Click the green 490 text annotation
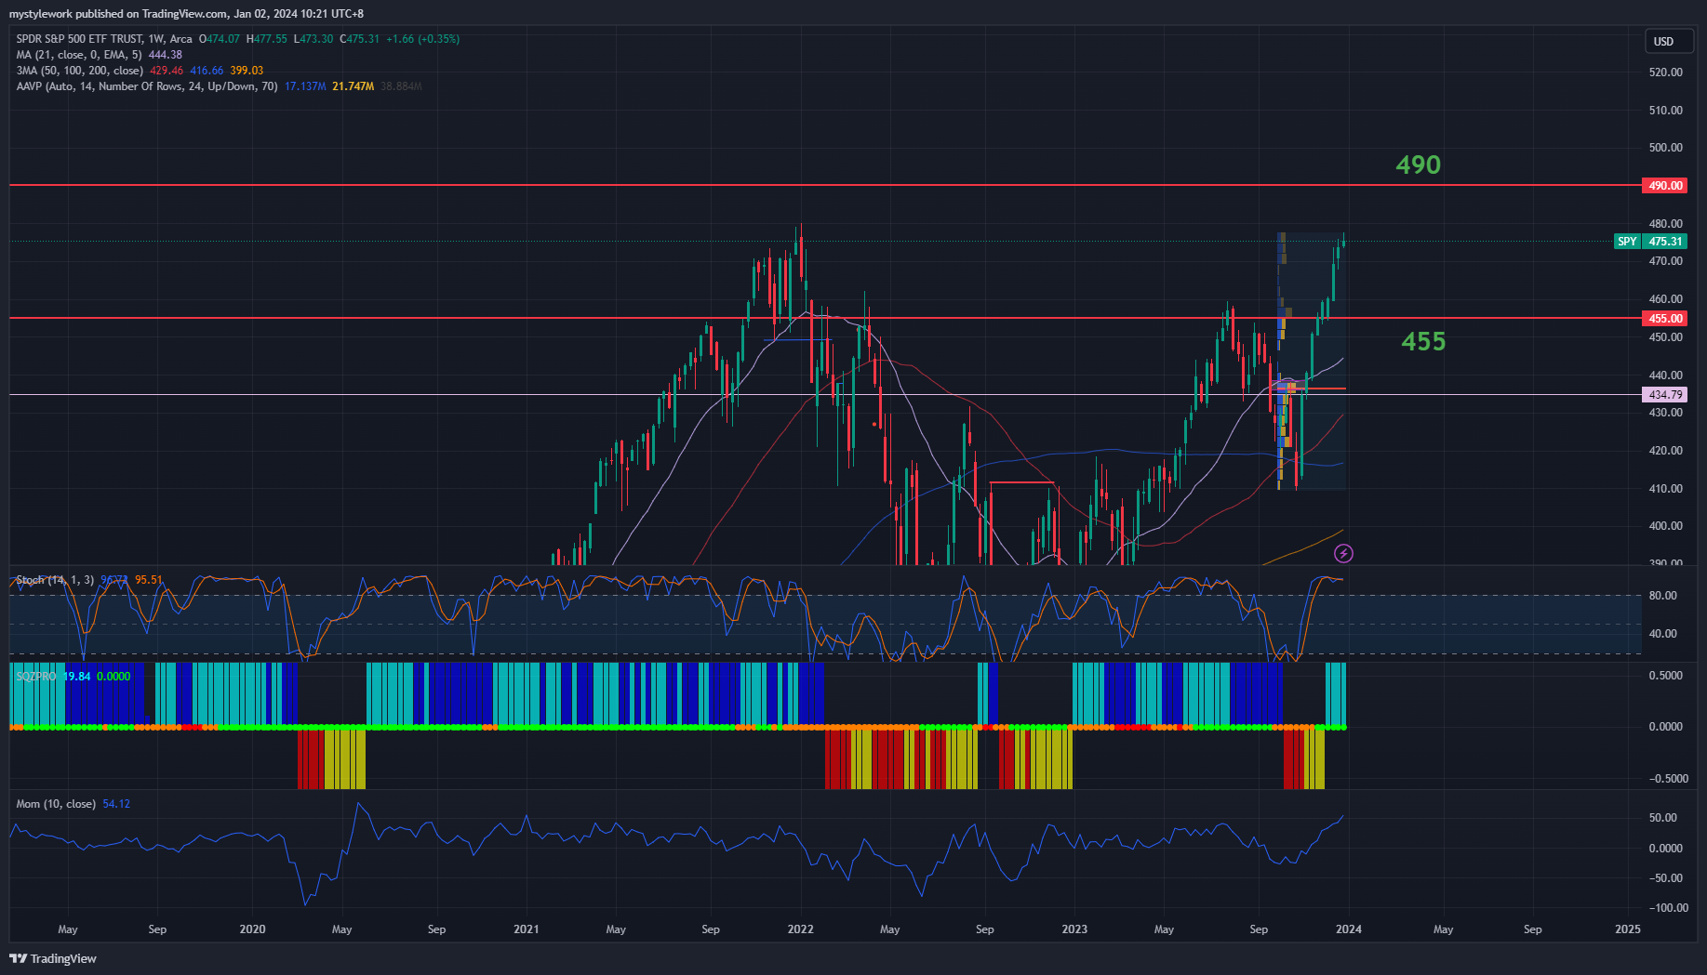1707x975 pixels. (x=1418, y=165)
